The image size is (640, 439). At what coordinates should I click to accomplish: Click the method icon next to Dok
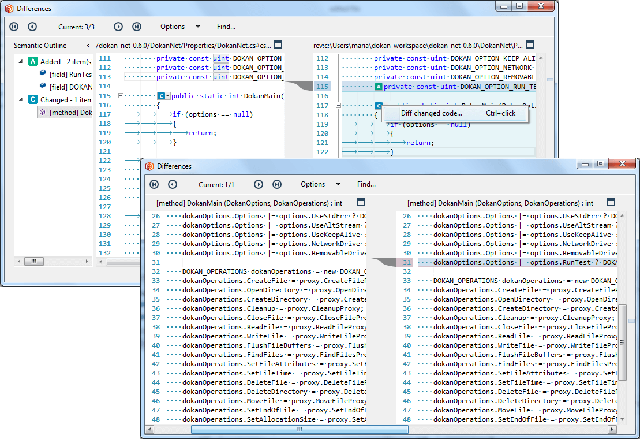(x=43, y=111)
